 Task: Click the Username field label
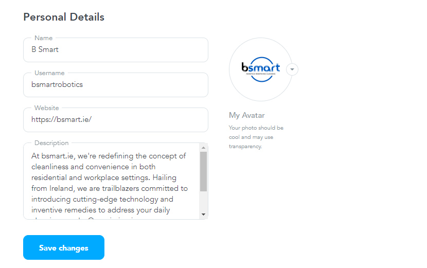[49, 73]
